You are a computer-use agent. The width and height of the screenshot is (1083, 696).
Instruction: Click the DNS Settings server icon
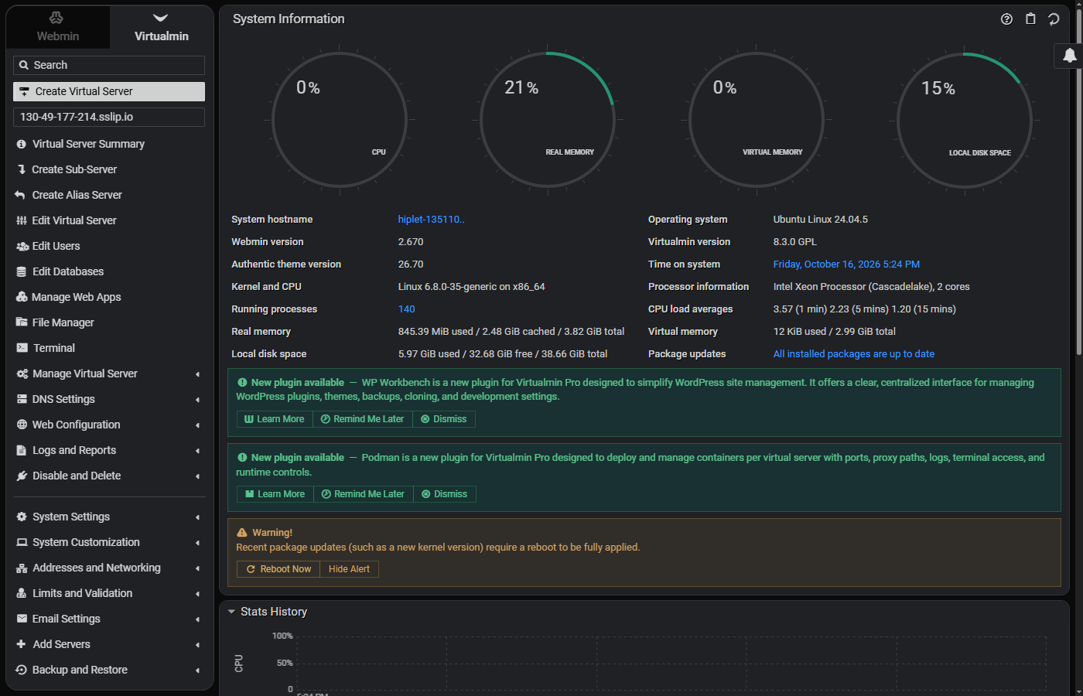22,399
